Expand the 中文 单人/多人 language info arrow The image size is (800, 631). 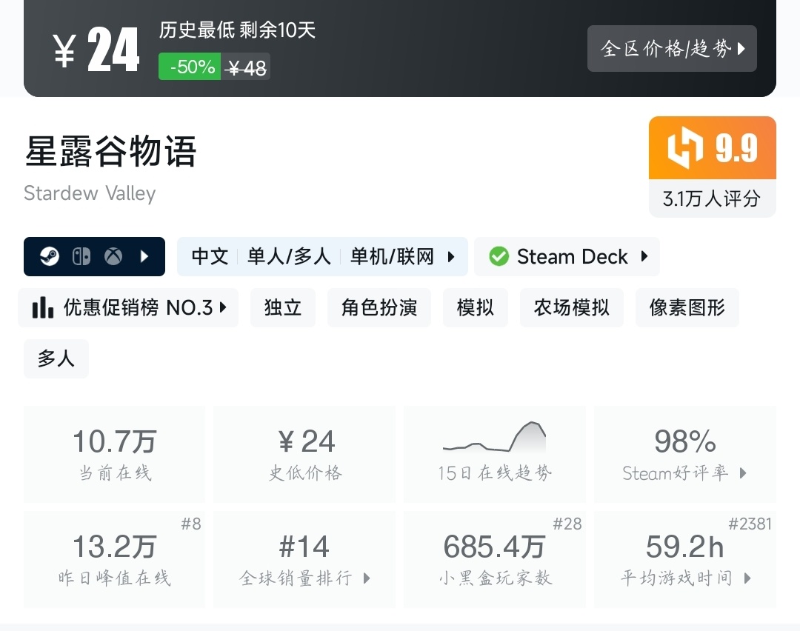pos(451,256)
